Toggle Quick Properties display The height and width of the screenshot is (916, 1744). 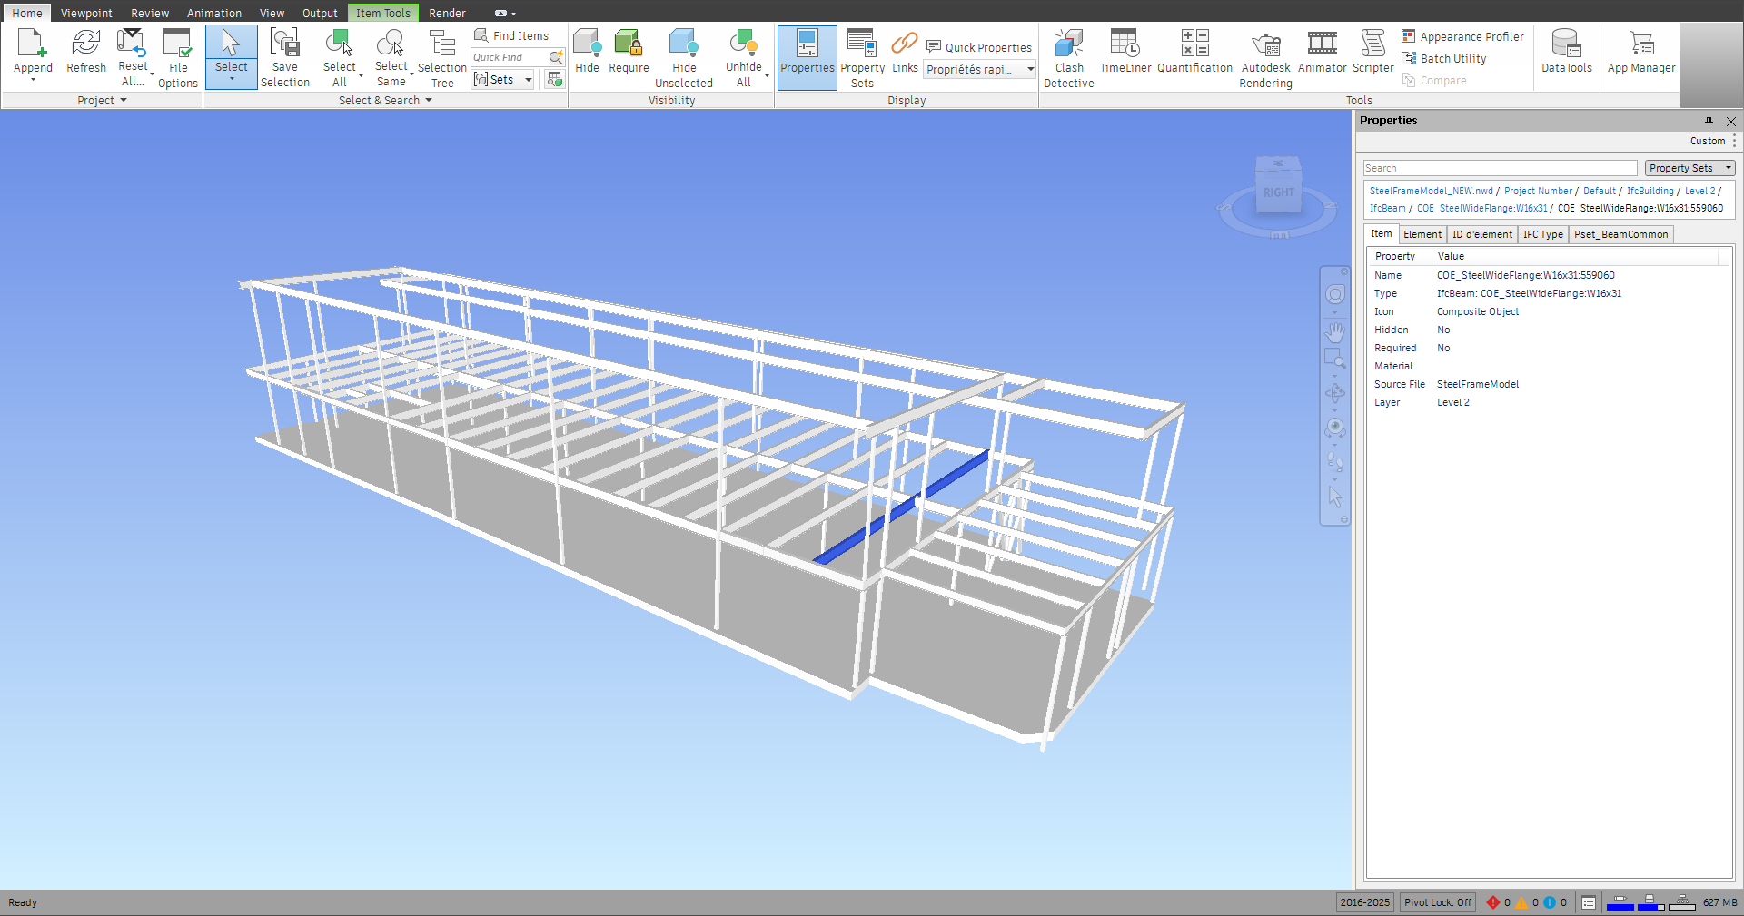(x=979, y=47)
